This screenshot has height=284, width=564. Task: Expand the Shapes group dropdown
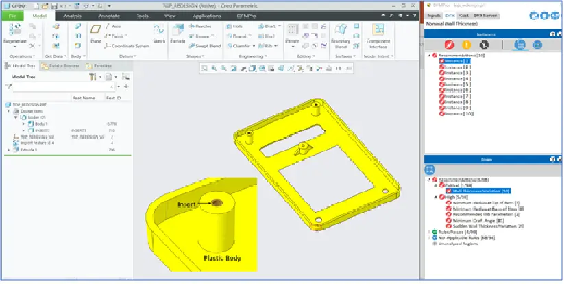click(203, 56)
